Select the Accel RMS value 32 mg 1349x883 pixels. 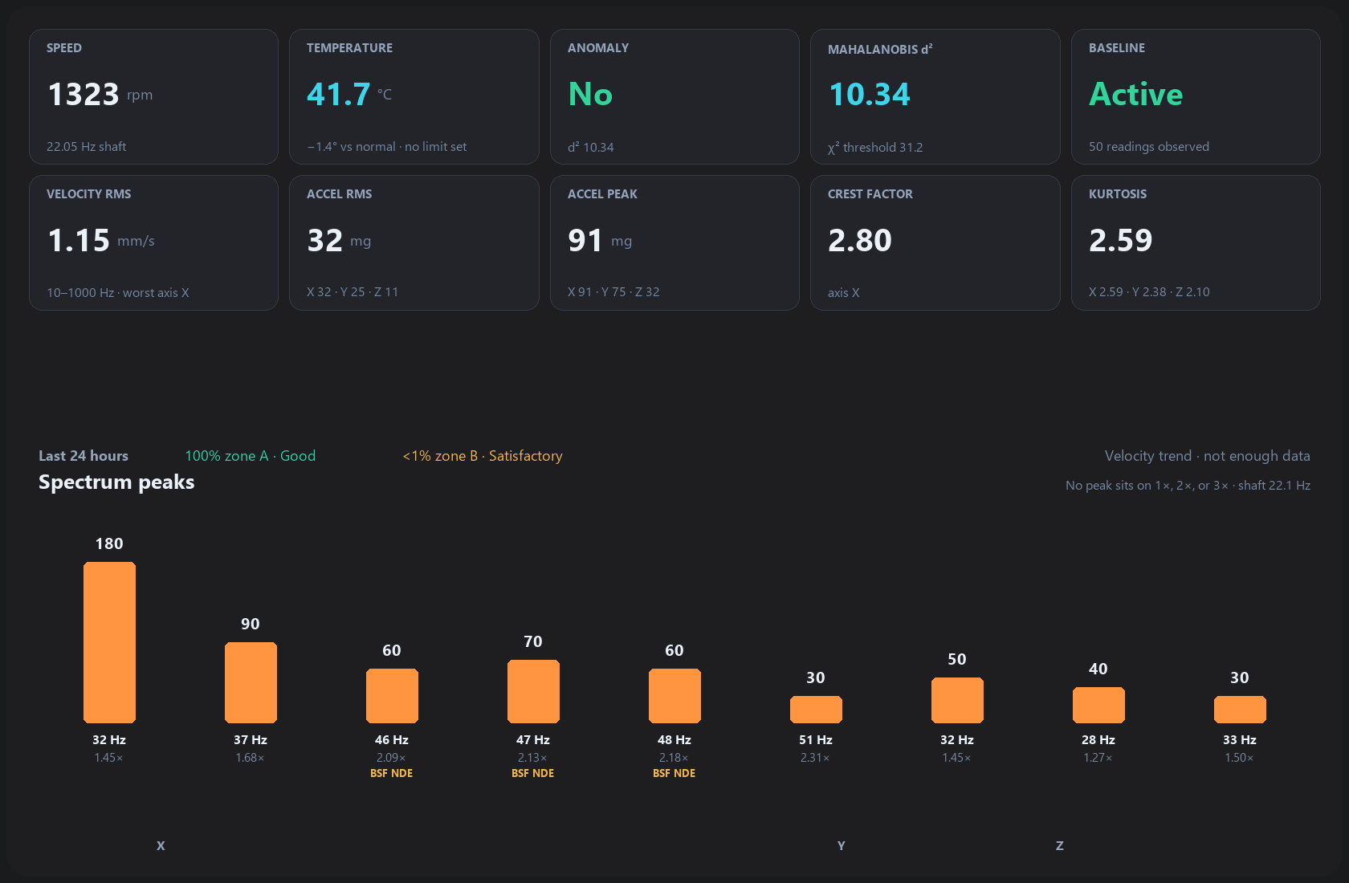tap(339, 241)
